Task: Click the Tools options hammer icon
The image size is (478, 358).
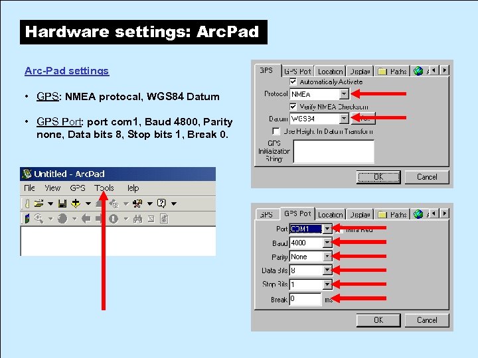Action: click(x=137, y=204)
